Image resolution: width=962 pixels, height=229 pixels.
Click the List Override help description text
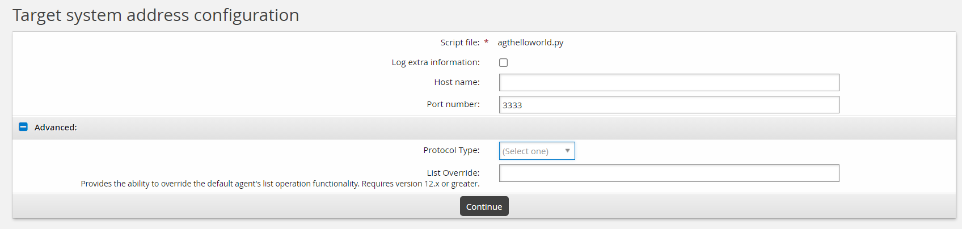tap(280, 184)
